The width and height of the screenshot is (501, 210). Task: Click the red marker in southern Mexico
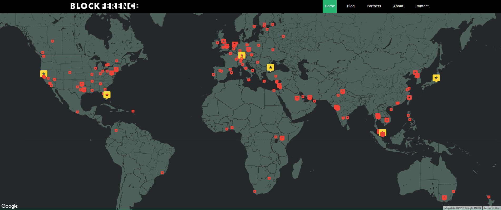[77, 112]
